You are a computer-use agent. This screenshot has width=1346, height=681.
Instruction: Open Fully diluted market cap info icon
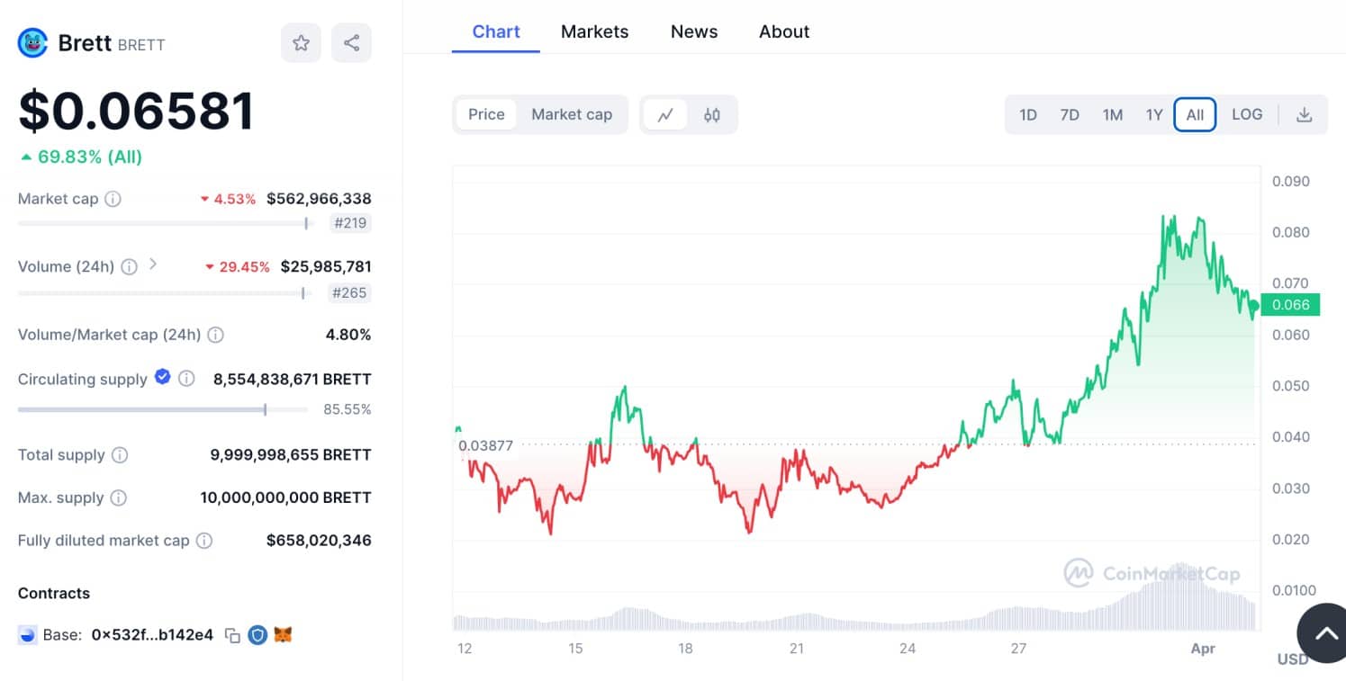pyautogui.click(x=204, y=541)
